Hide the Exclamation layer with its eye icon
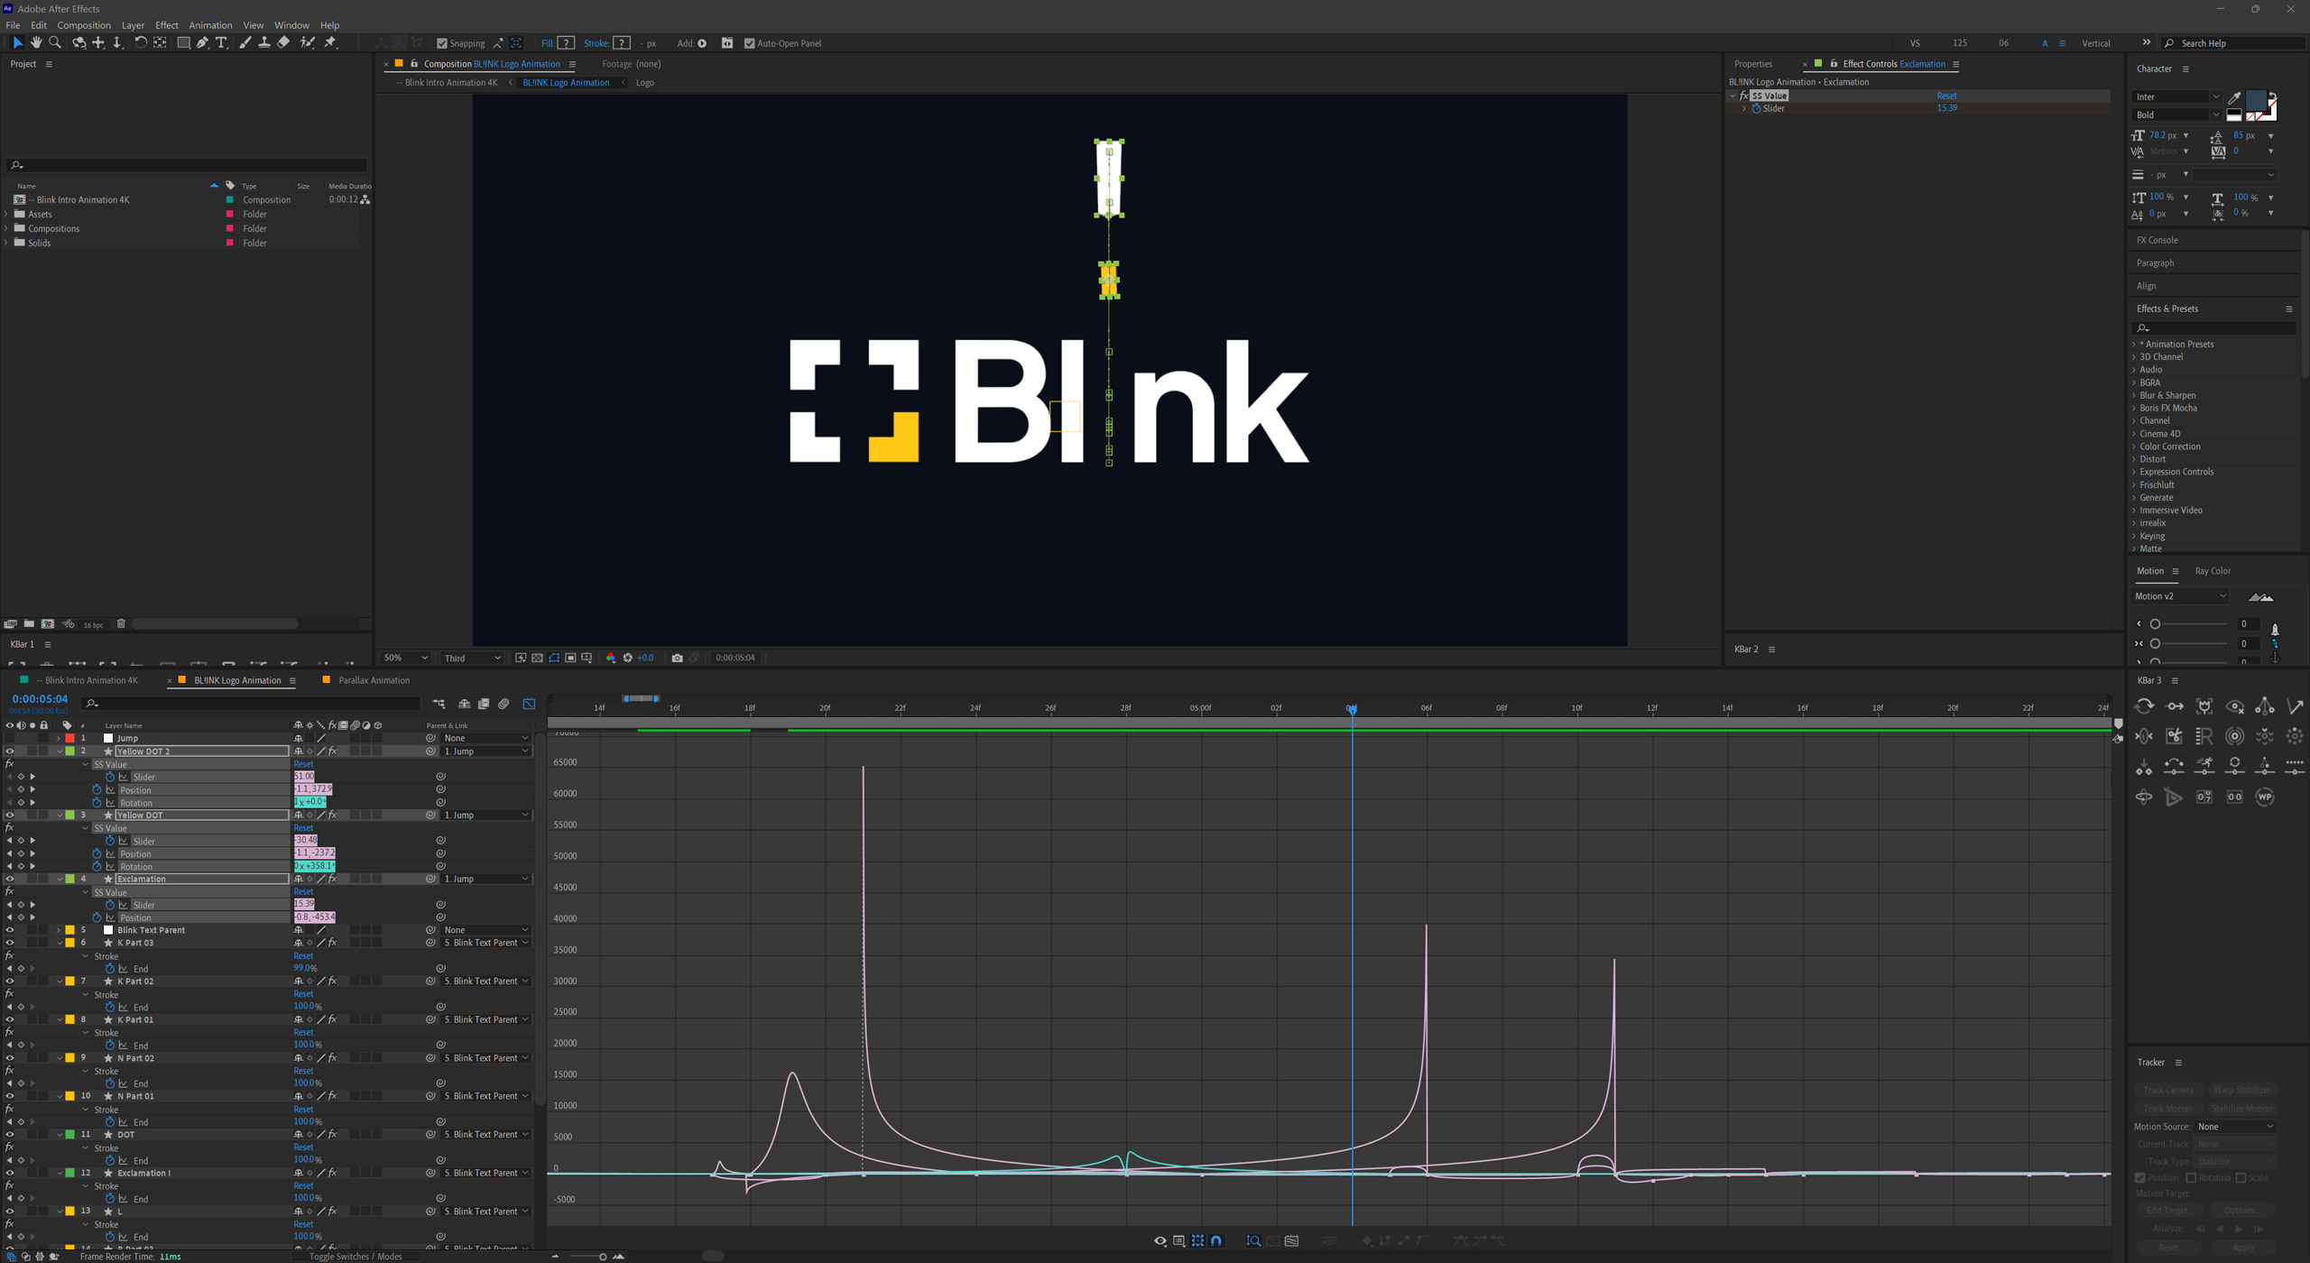2310x1263 pixels. pyautogui.click(x=10, y=879)
